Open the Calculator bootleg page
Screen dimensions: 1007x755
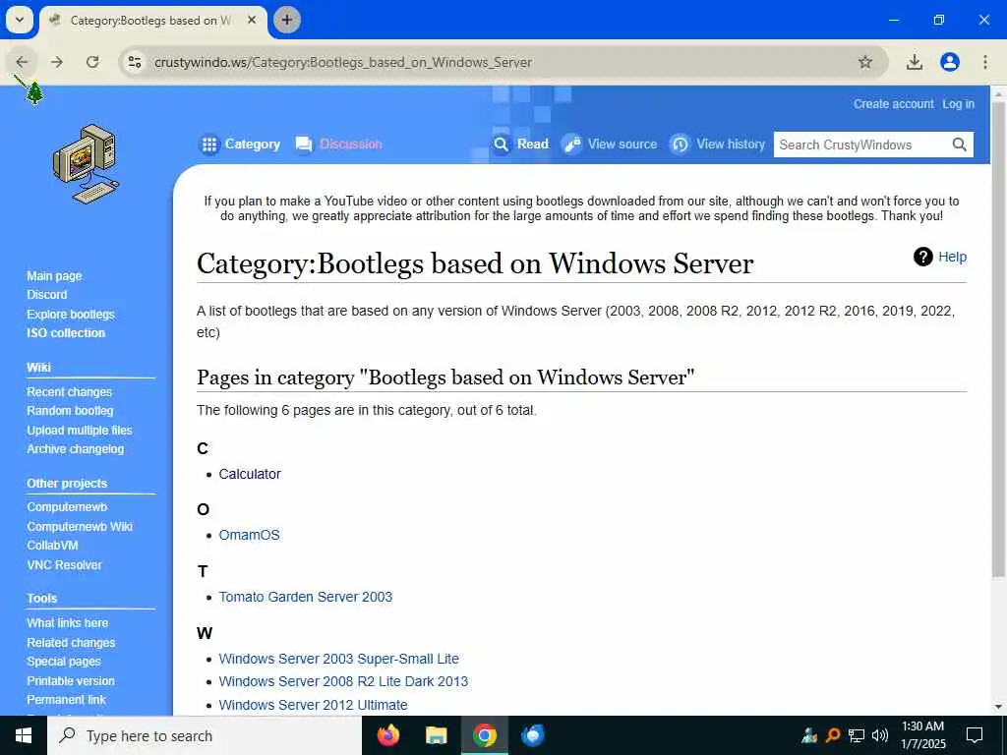point(250,474)
